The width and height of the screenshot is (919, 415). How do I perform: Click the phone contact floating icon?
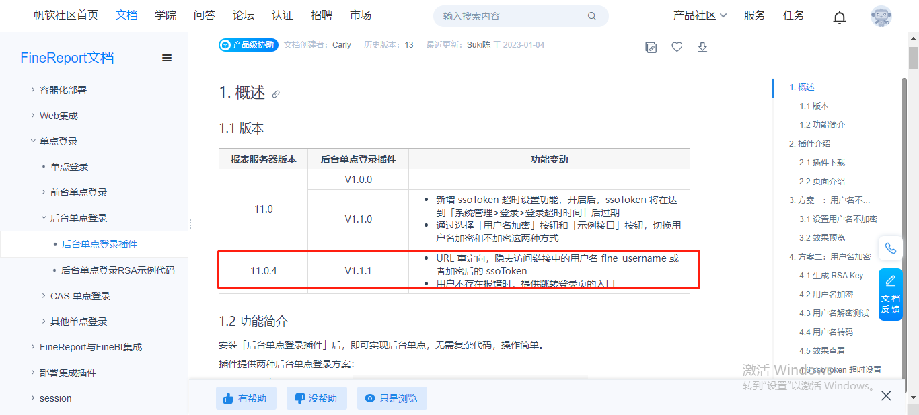point(890,248)
